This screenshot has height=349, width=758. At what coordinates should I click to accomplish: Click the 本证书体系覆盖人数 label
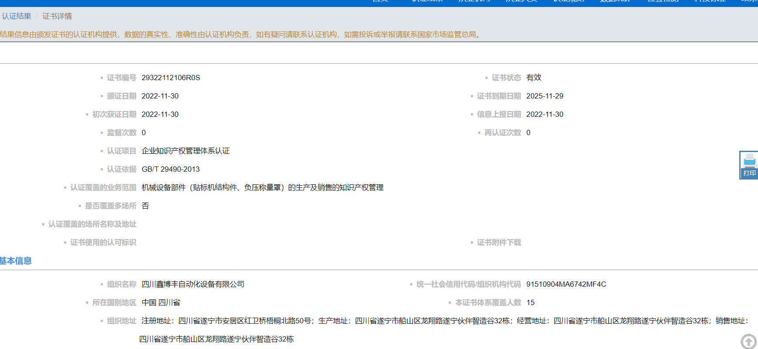point(488,302)
